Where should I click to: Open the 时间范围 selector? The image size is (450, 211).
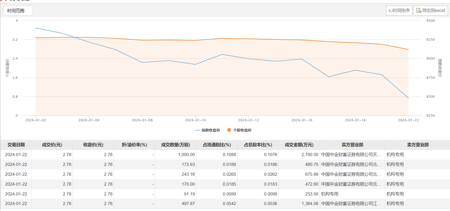tap(18, 11)
